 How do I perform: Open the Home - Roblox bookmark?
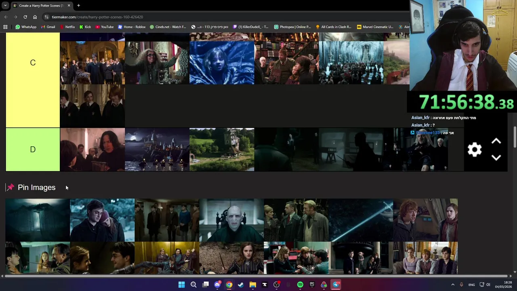tap(132, 27)
